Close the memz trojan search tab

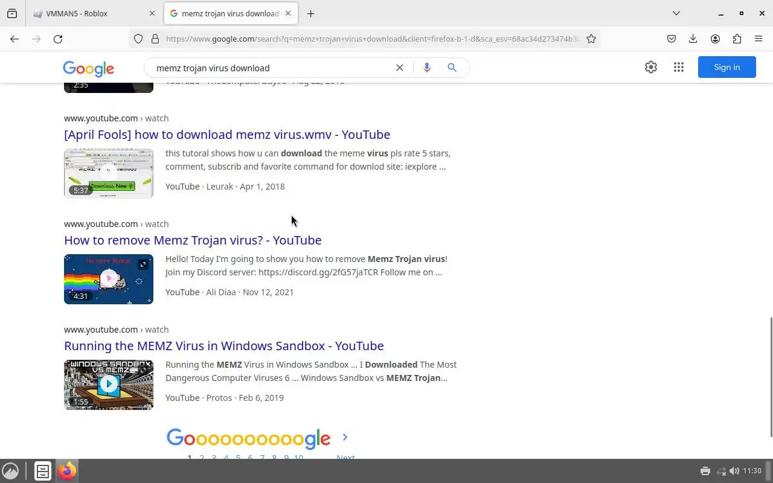[288, 13]
